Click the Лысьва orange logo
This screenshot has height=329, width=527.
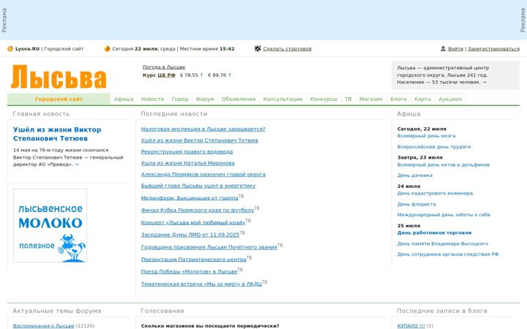59,77
